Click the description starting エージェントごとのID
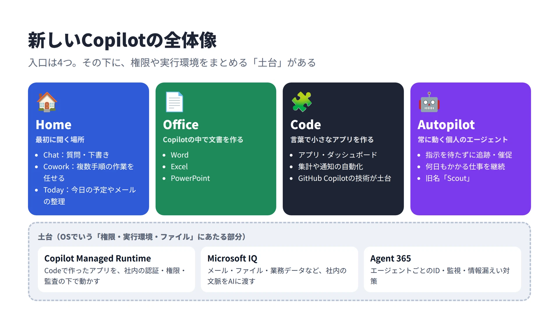The height and width of the screenshot is (323, 559). pyautogui.click(x=440, y=276)
